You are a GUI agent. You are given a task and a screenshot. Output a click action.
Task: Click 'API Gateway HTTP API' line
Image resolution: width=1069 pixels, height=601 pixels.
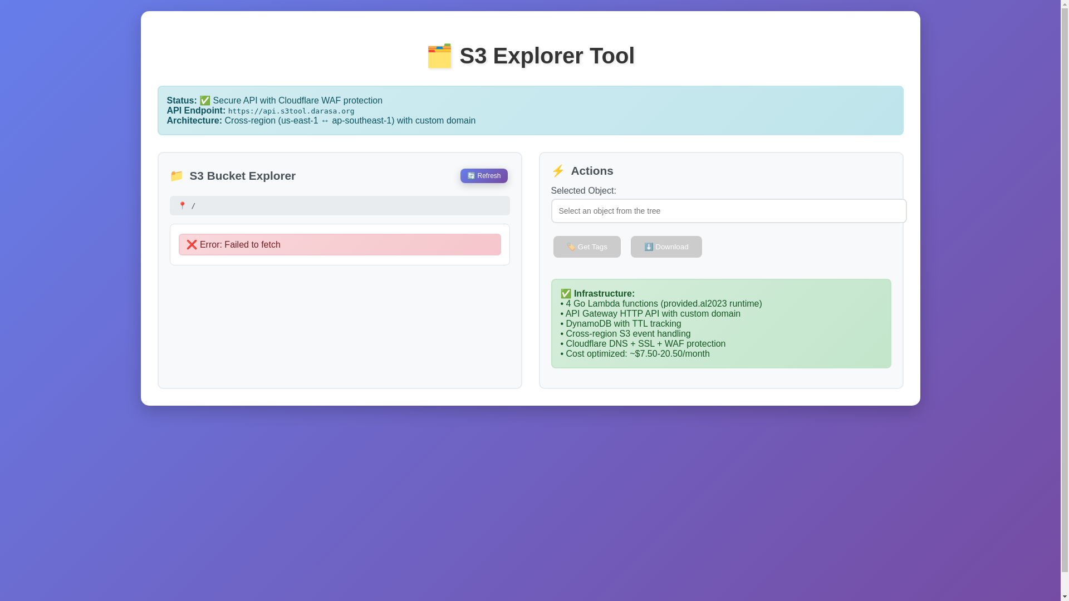[x=650, y=314]
